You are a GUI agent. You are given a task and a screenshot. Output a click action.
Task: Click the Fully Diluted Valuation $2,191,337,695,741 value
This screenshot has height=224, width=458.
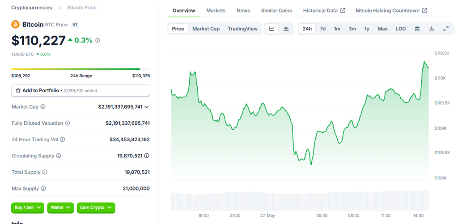pyautogui.click(x=127, y=123)
